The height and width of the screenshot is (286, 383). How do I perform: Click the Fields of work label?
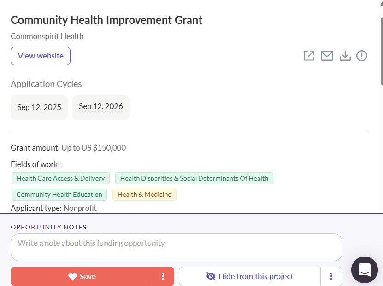(35, 164)
